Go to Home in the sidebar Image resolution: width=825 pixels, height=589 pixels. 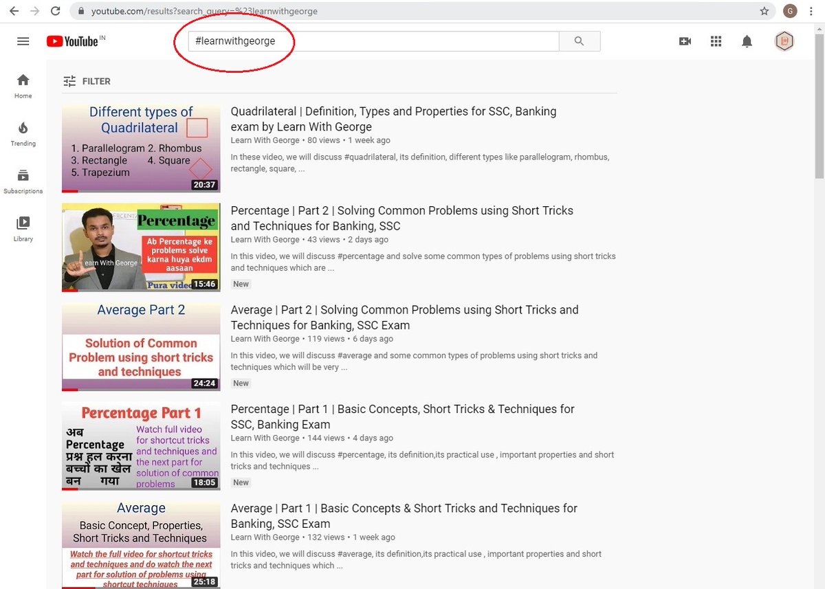pyautogui.click(x=23, y=87)
